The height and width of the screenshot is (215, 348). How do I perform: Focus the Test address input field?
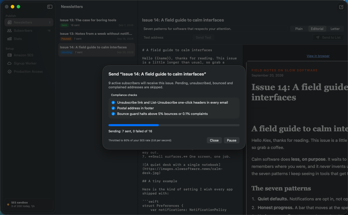pyautogui.click(x=166, y=37)
